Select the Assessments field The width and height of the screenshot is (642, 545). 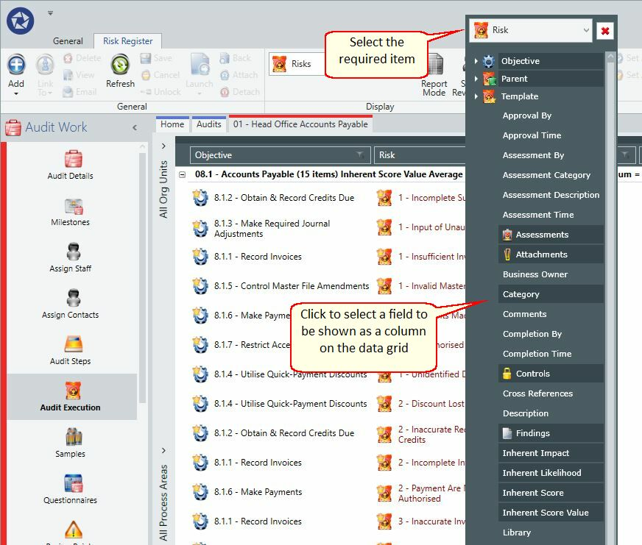click(551, 235)
